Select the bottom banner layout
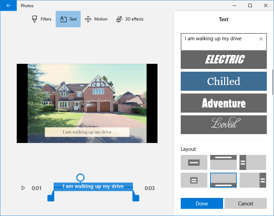The image size is (274, 216). [x=223, y=180]
